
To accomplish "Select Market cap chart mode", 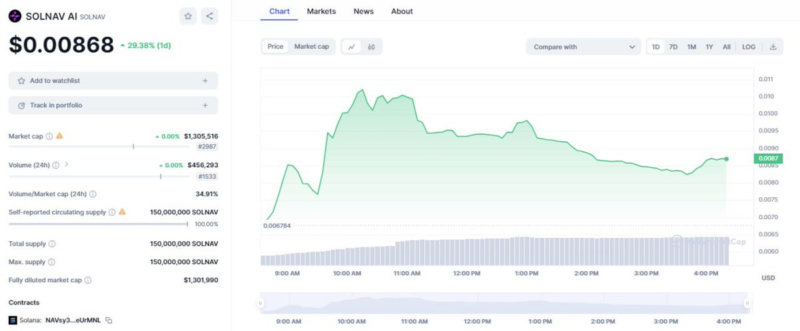I will pyautogui.click(x=311, y=47).
